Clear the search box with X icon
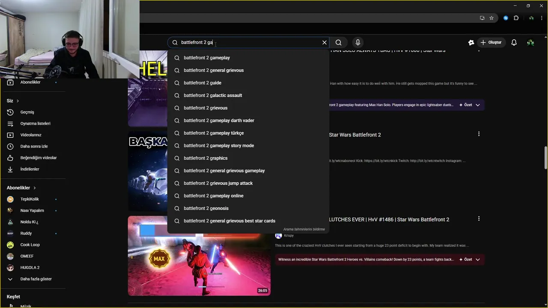The image size is (548, 308). (325, 42)
